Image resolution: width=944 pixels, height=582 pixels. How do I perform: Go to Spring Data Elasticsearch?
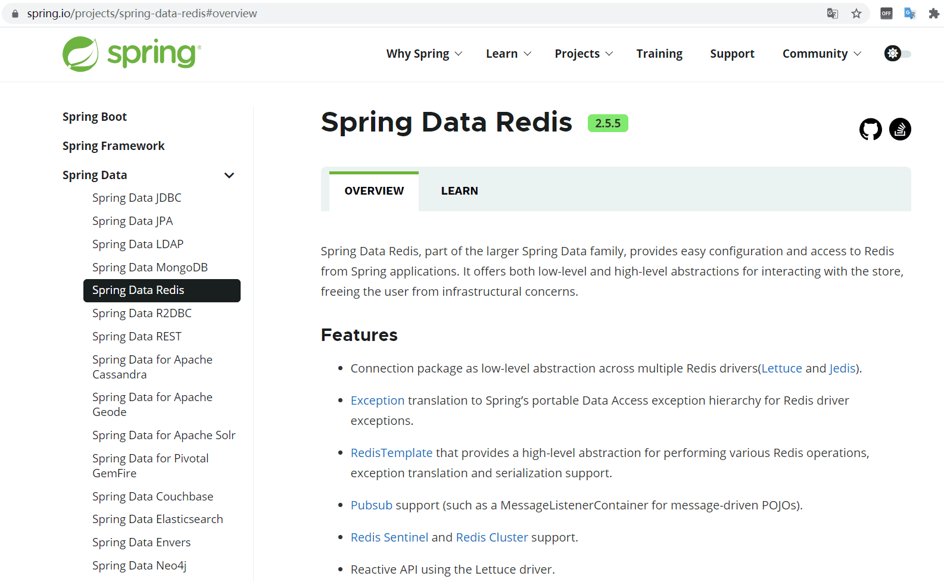[157, 519]
